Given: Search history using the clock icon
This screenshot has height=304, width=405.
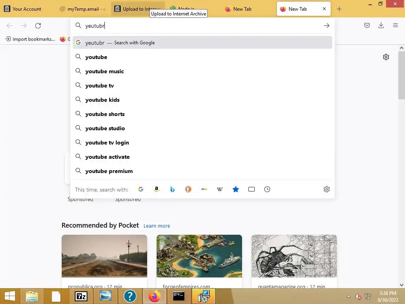Looking at the screenshot, I should (267, 189).
